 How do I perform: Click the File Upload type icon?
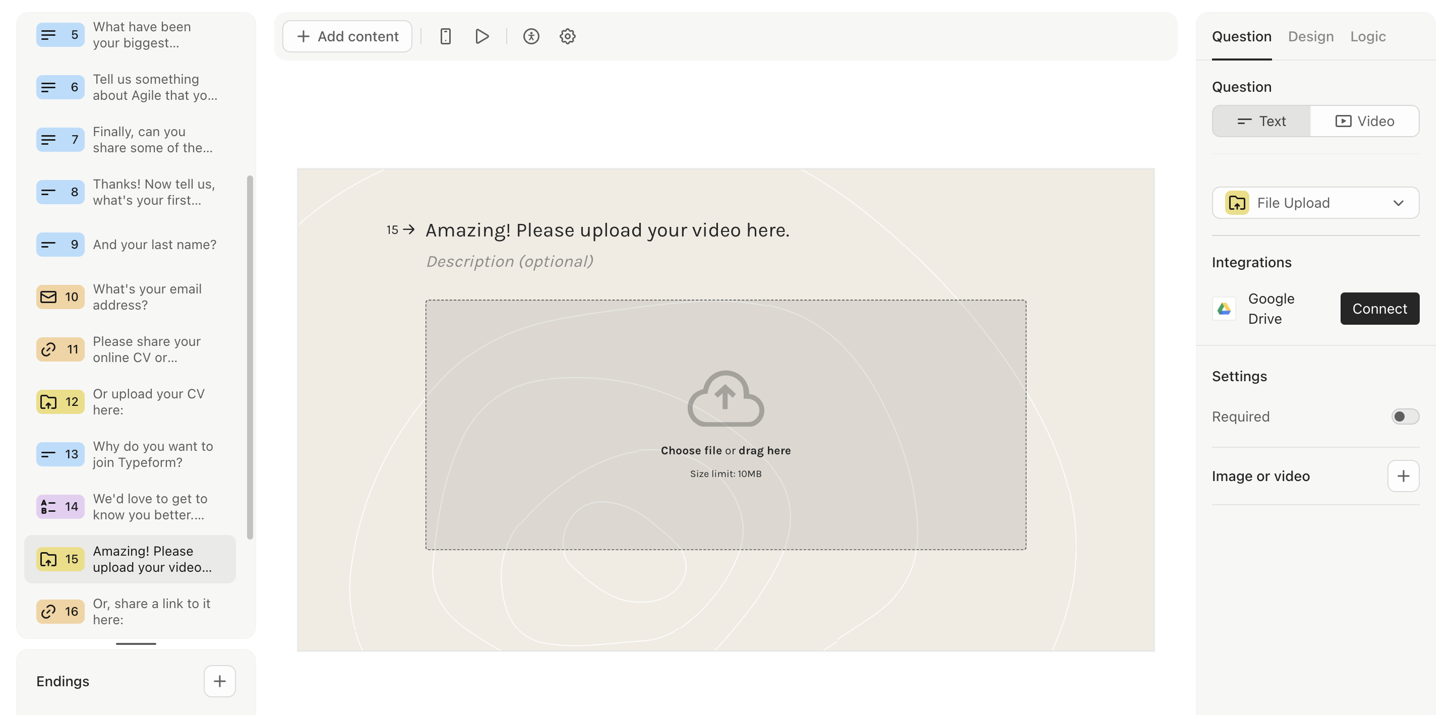[x=1237, y=203]
